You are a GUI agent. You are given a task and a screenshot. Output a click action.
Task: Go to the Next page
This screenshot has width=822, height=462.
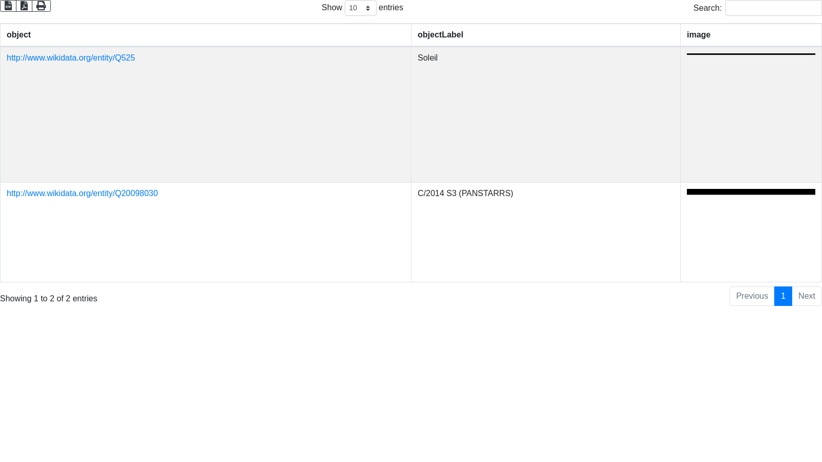pos(807,296)
